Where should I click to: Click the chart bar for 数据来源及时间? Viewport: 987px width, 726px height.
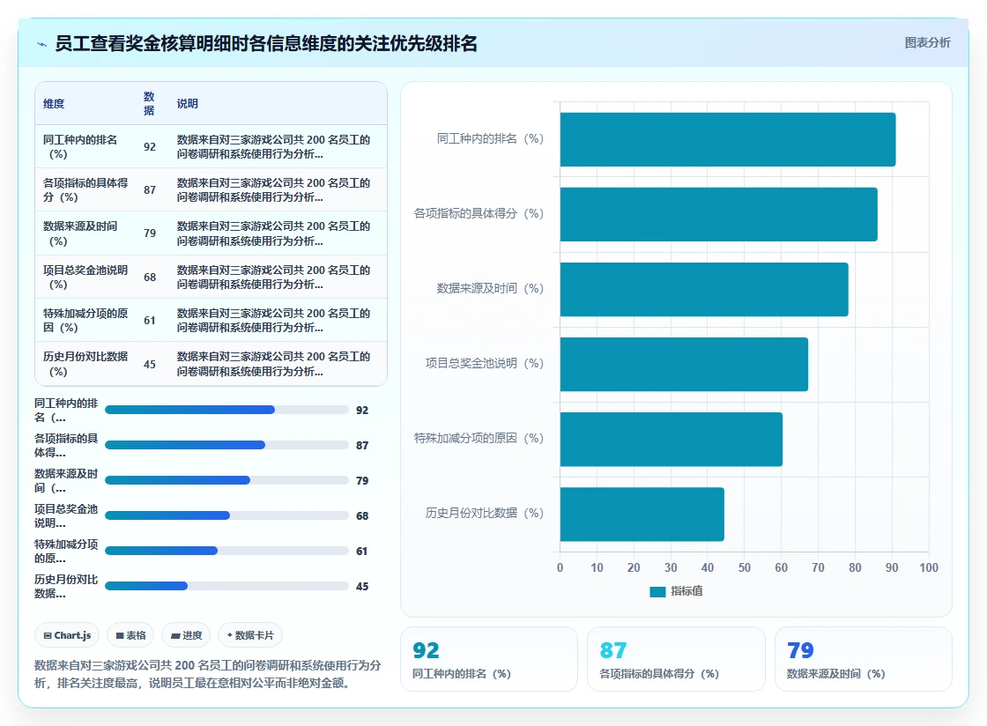coord(704,289)
